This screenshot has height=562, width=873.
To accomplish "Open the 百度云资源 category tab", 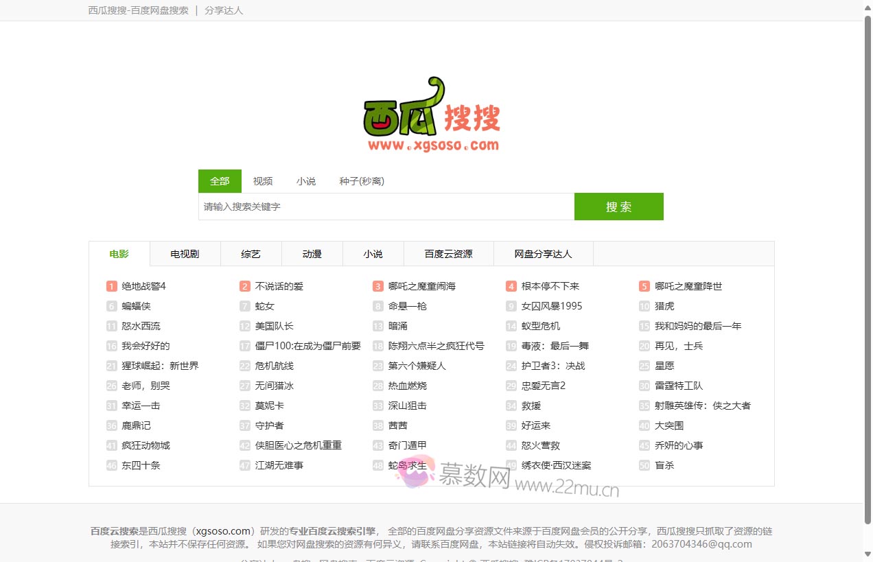I will tap(448, 253).
